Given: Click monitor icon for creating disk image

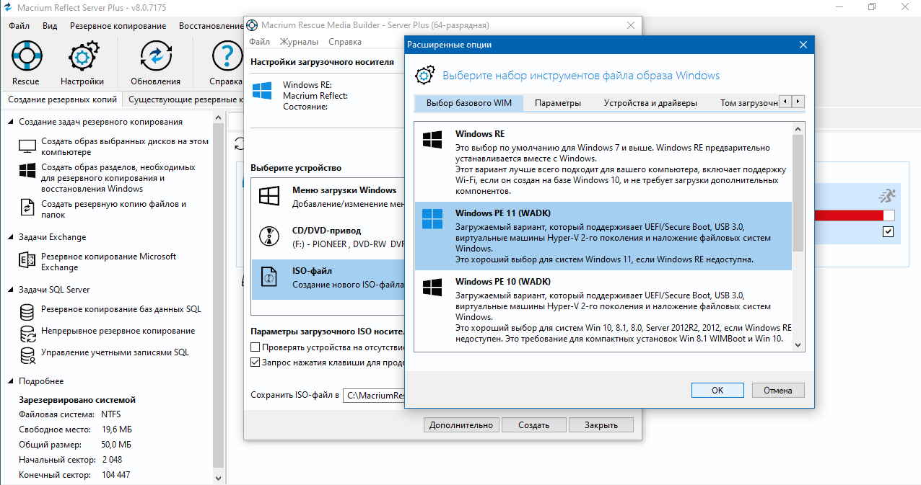Looking at the screenshot, I should [x=27, y=146].
